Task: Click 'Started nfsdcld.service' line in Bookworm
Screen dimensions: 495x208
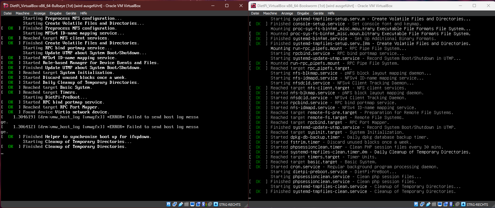Action: click(x=328, y=98)
